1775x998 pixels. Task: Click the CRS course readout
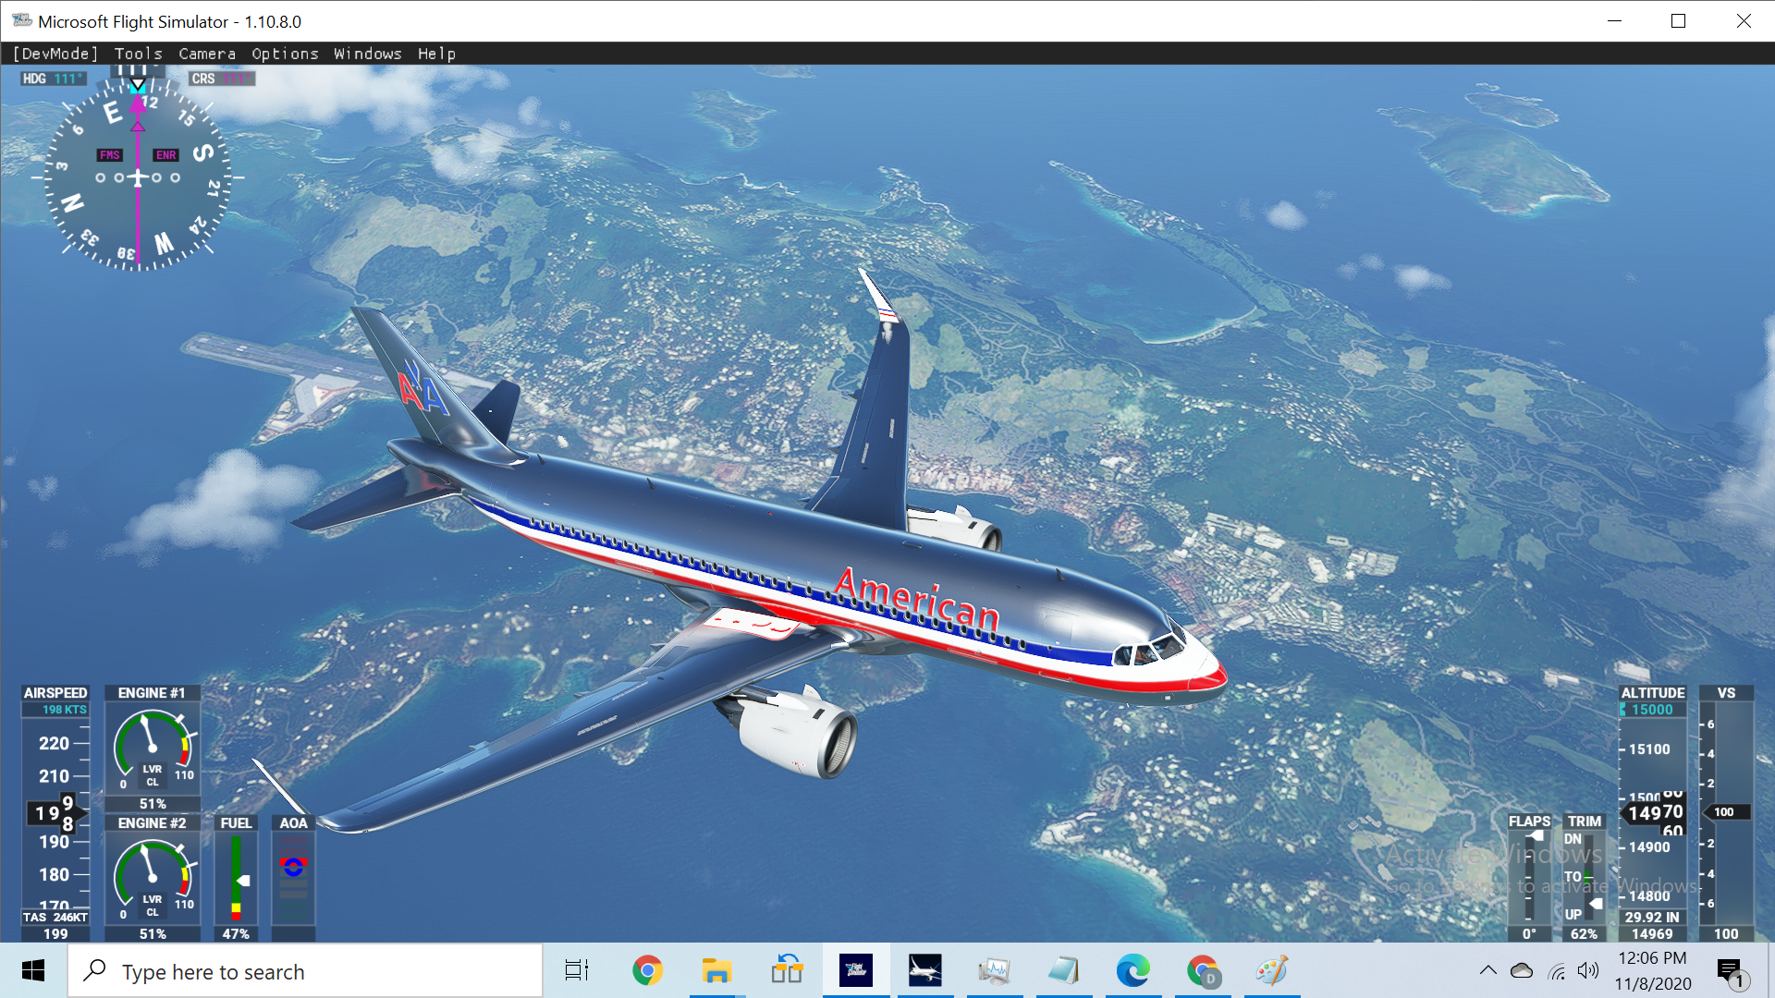(x=222, y=79)
